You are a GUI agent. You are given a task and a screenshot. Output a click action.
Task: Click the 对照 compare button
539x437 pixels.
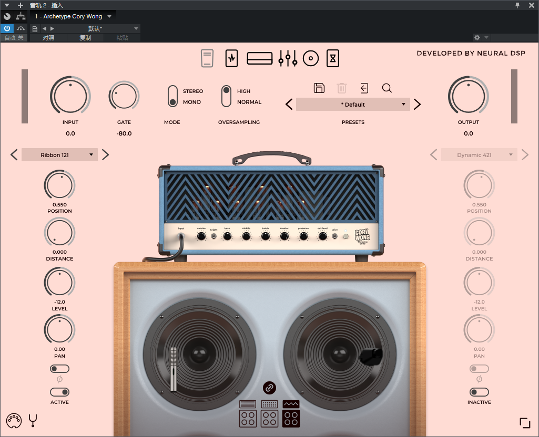click(x=48, y=38)
